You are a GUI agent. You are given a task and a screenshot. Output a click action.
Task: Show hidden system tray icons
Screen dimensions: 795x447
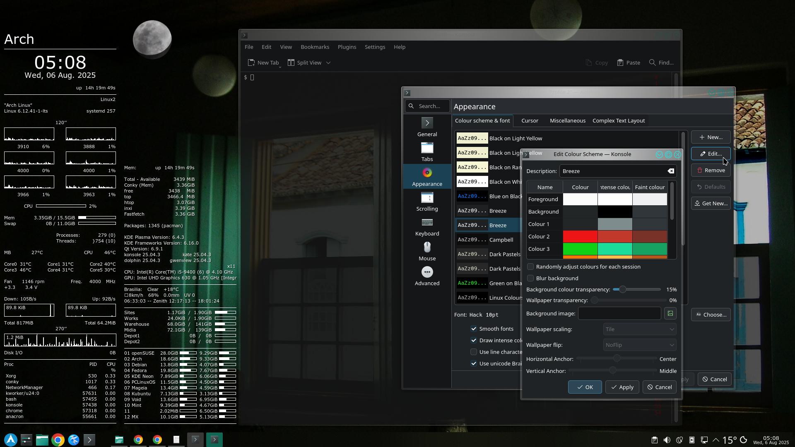click(715, 440)
